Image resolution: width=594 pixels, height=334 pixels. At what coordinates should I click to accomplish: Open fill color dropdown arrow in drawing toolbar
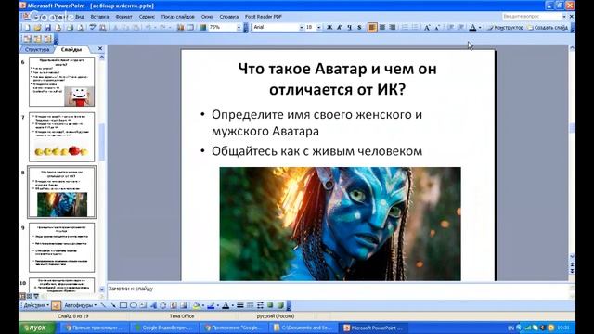(x=203, y=305)
